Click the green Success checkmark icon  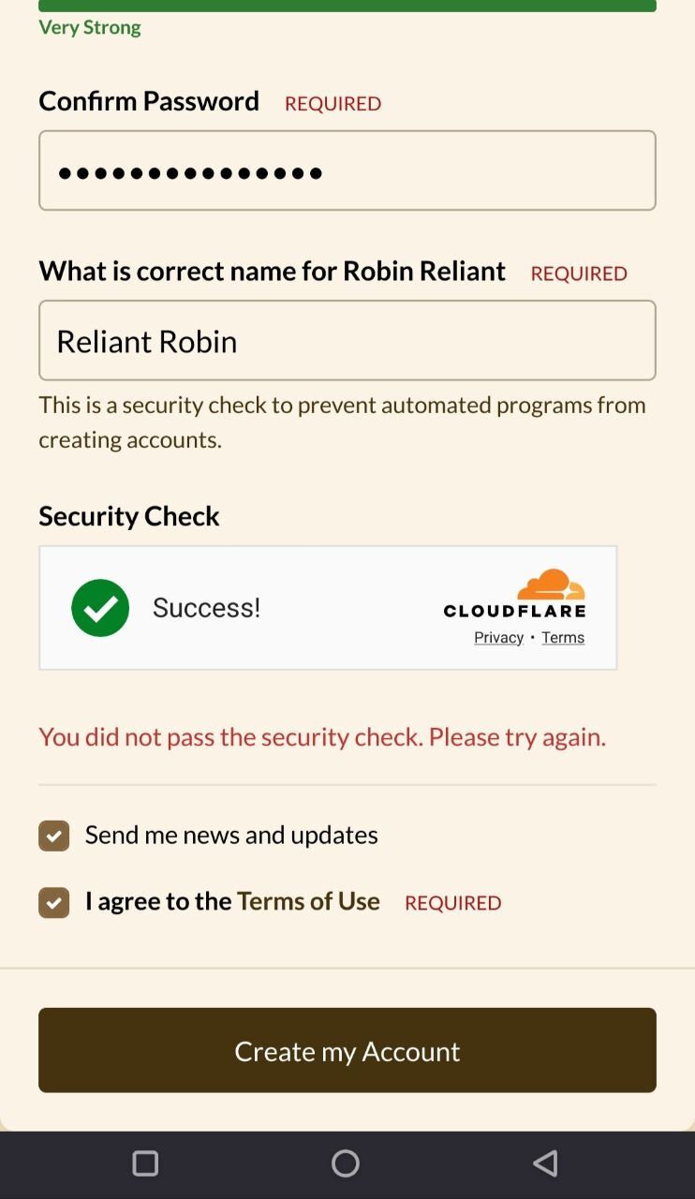tap(100, 608)
